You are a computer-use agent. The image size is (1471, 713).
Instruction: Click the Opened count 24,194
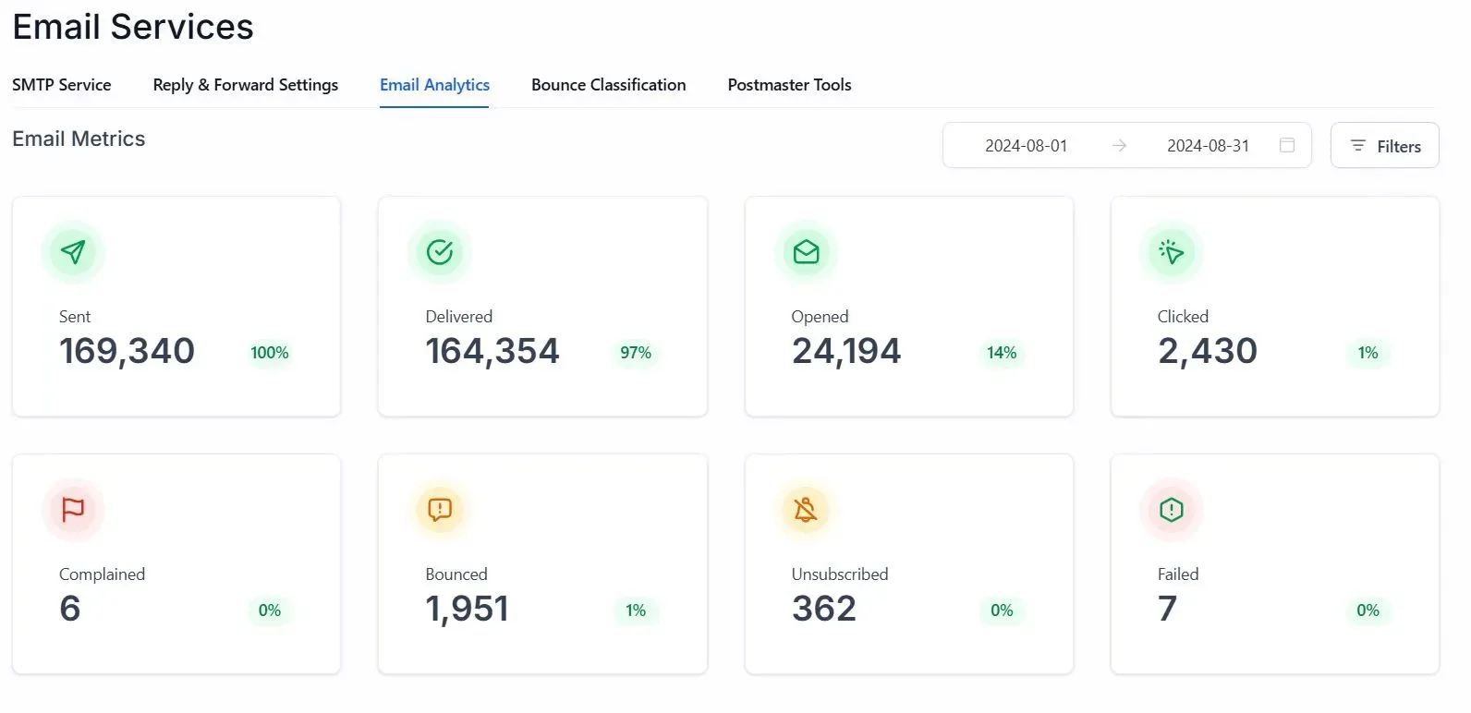click(x=846, y=351)
